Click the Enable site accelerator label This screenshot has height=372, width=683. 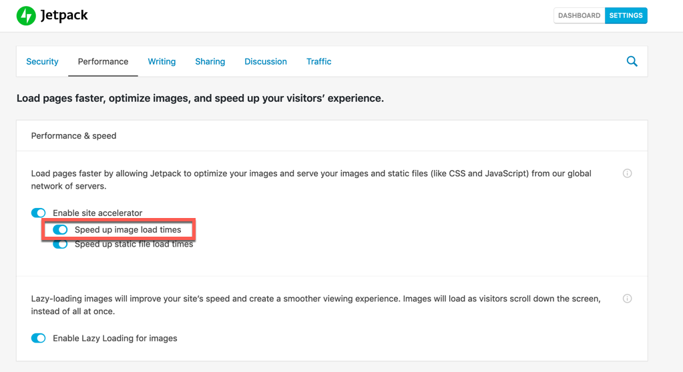coord(97,213)
